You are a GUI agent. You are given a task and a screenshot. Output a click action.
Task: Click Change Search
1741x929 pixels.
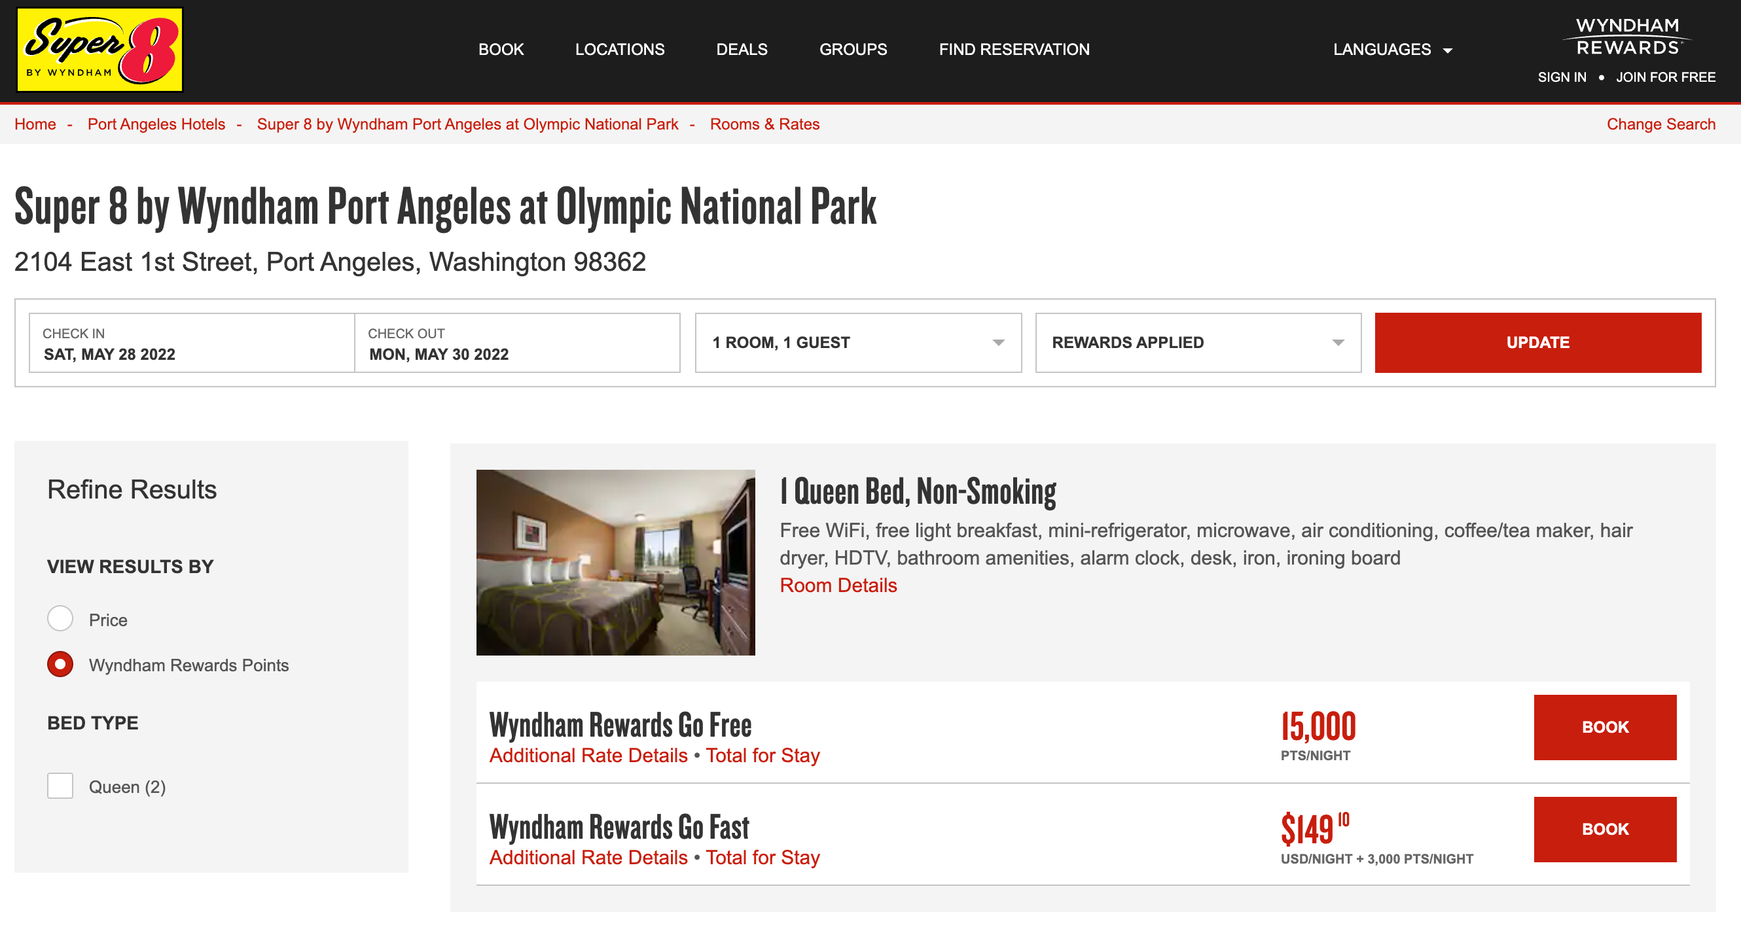click(x=1660, y=124)
